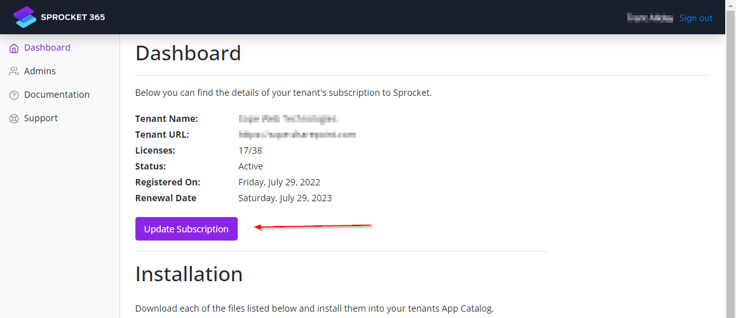
Task: Go to the Admins page label
Action: click(x=40, y=71)
